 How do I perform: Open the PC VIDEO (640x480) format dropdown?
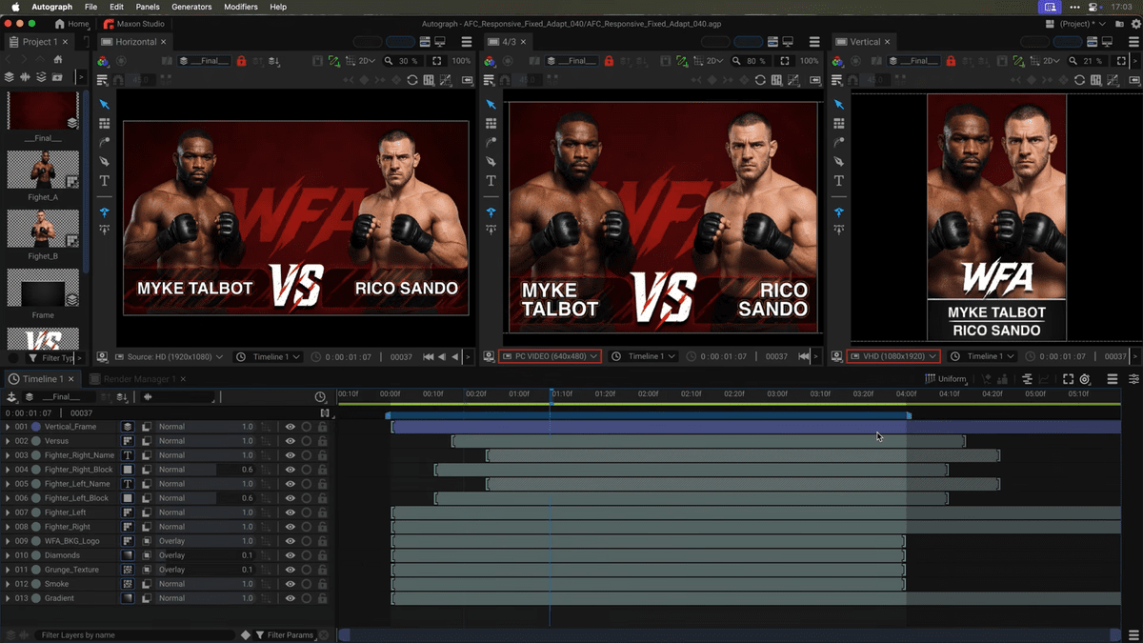click(550, 356)
